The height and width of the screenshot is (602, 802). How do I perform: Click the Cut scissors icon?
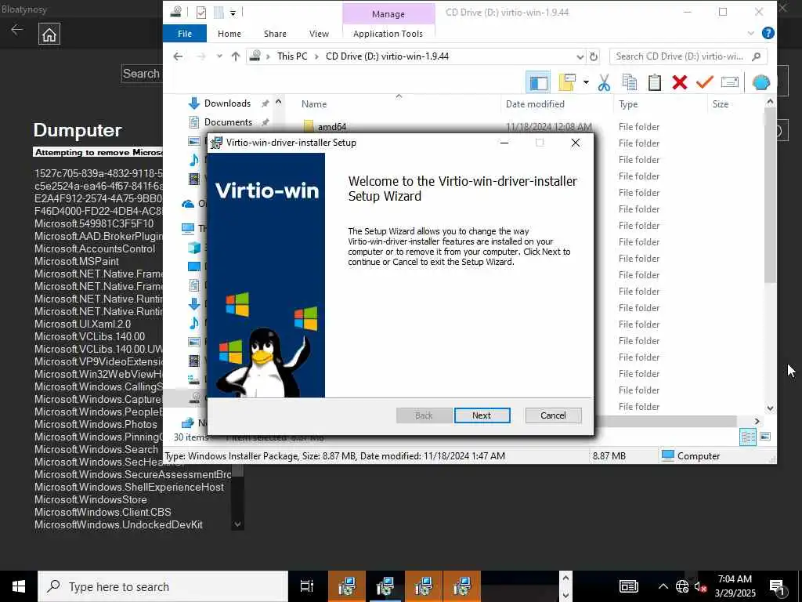pyautogui.click(x=604, y=82)
